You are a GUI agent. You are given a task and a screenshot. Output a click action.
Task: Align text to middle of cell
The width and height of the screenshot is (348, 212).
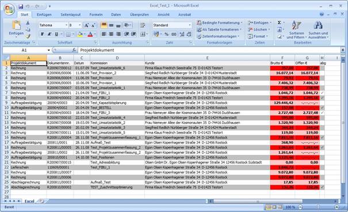click(x=111, y=25)
